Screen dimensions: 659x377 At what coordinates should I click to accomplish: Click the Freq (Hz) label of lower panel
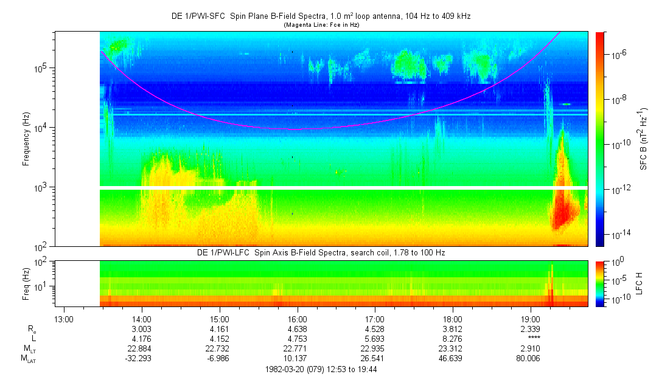[x=27, y=283]
